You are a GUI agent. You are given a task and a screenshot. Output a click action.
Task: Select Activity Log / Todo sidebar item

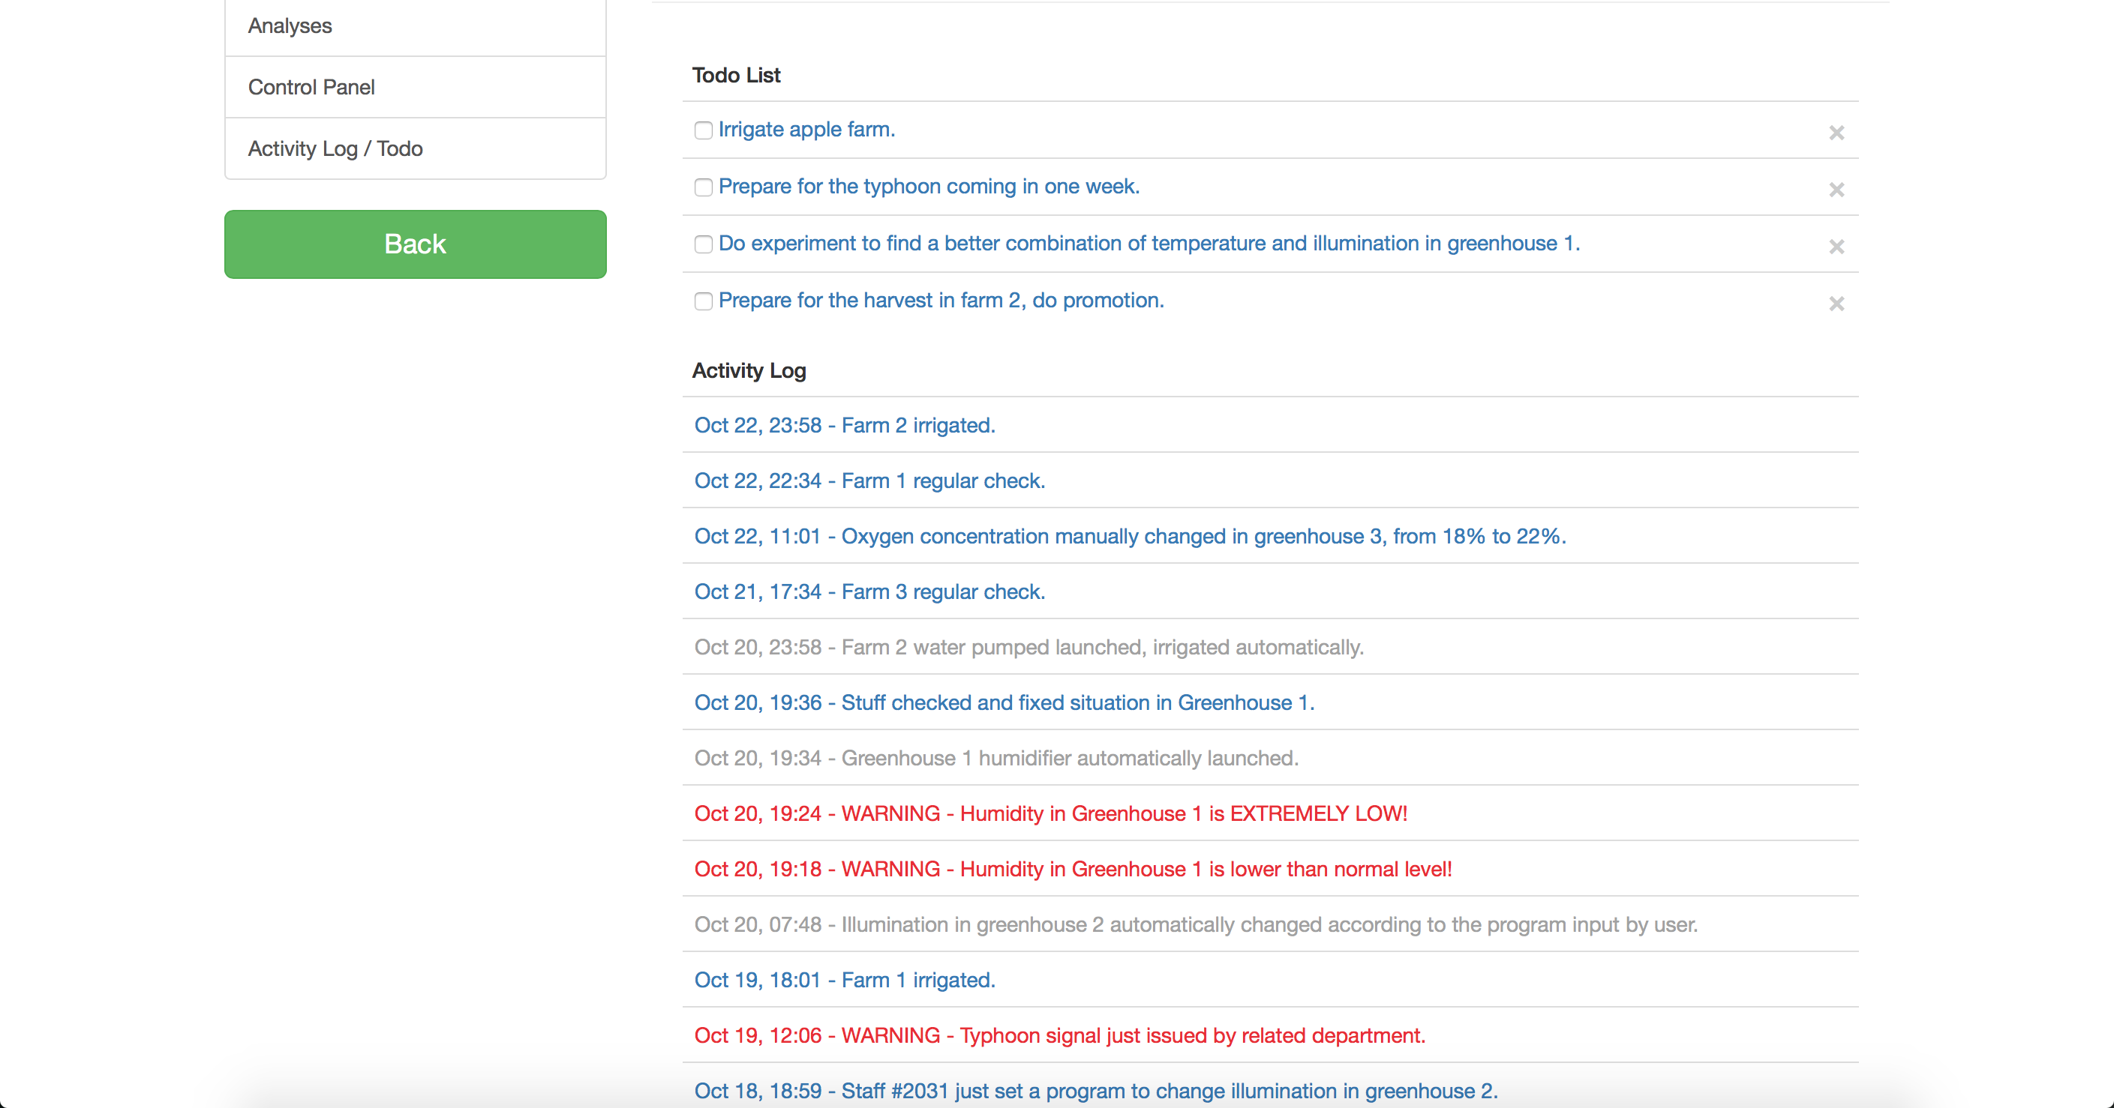pyautogui.click(x=414, y=148)
